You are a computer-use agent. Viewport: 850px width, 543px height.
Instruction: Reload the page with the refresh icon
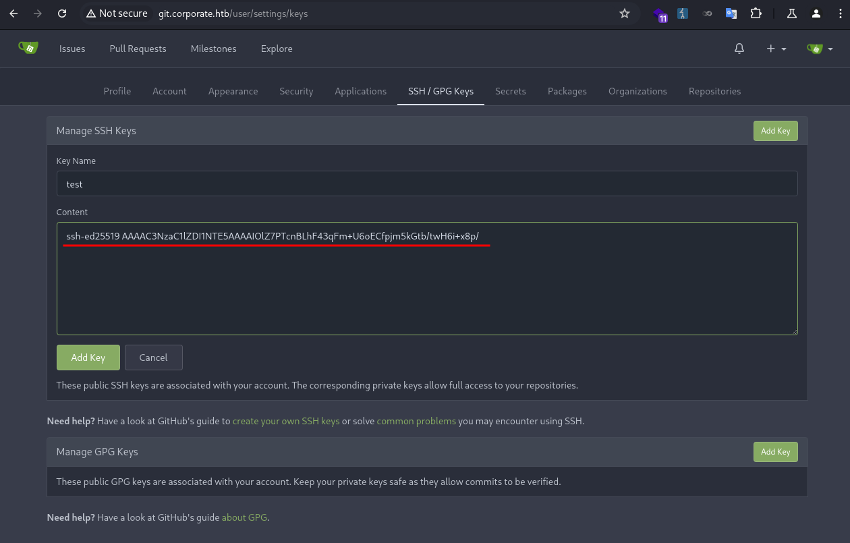[x=62, y=13]
